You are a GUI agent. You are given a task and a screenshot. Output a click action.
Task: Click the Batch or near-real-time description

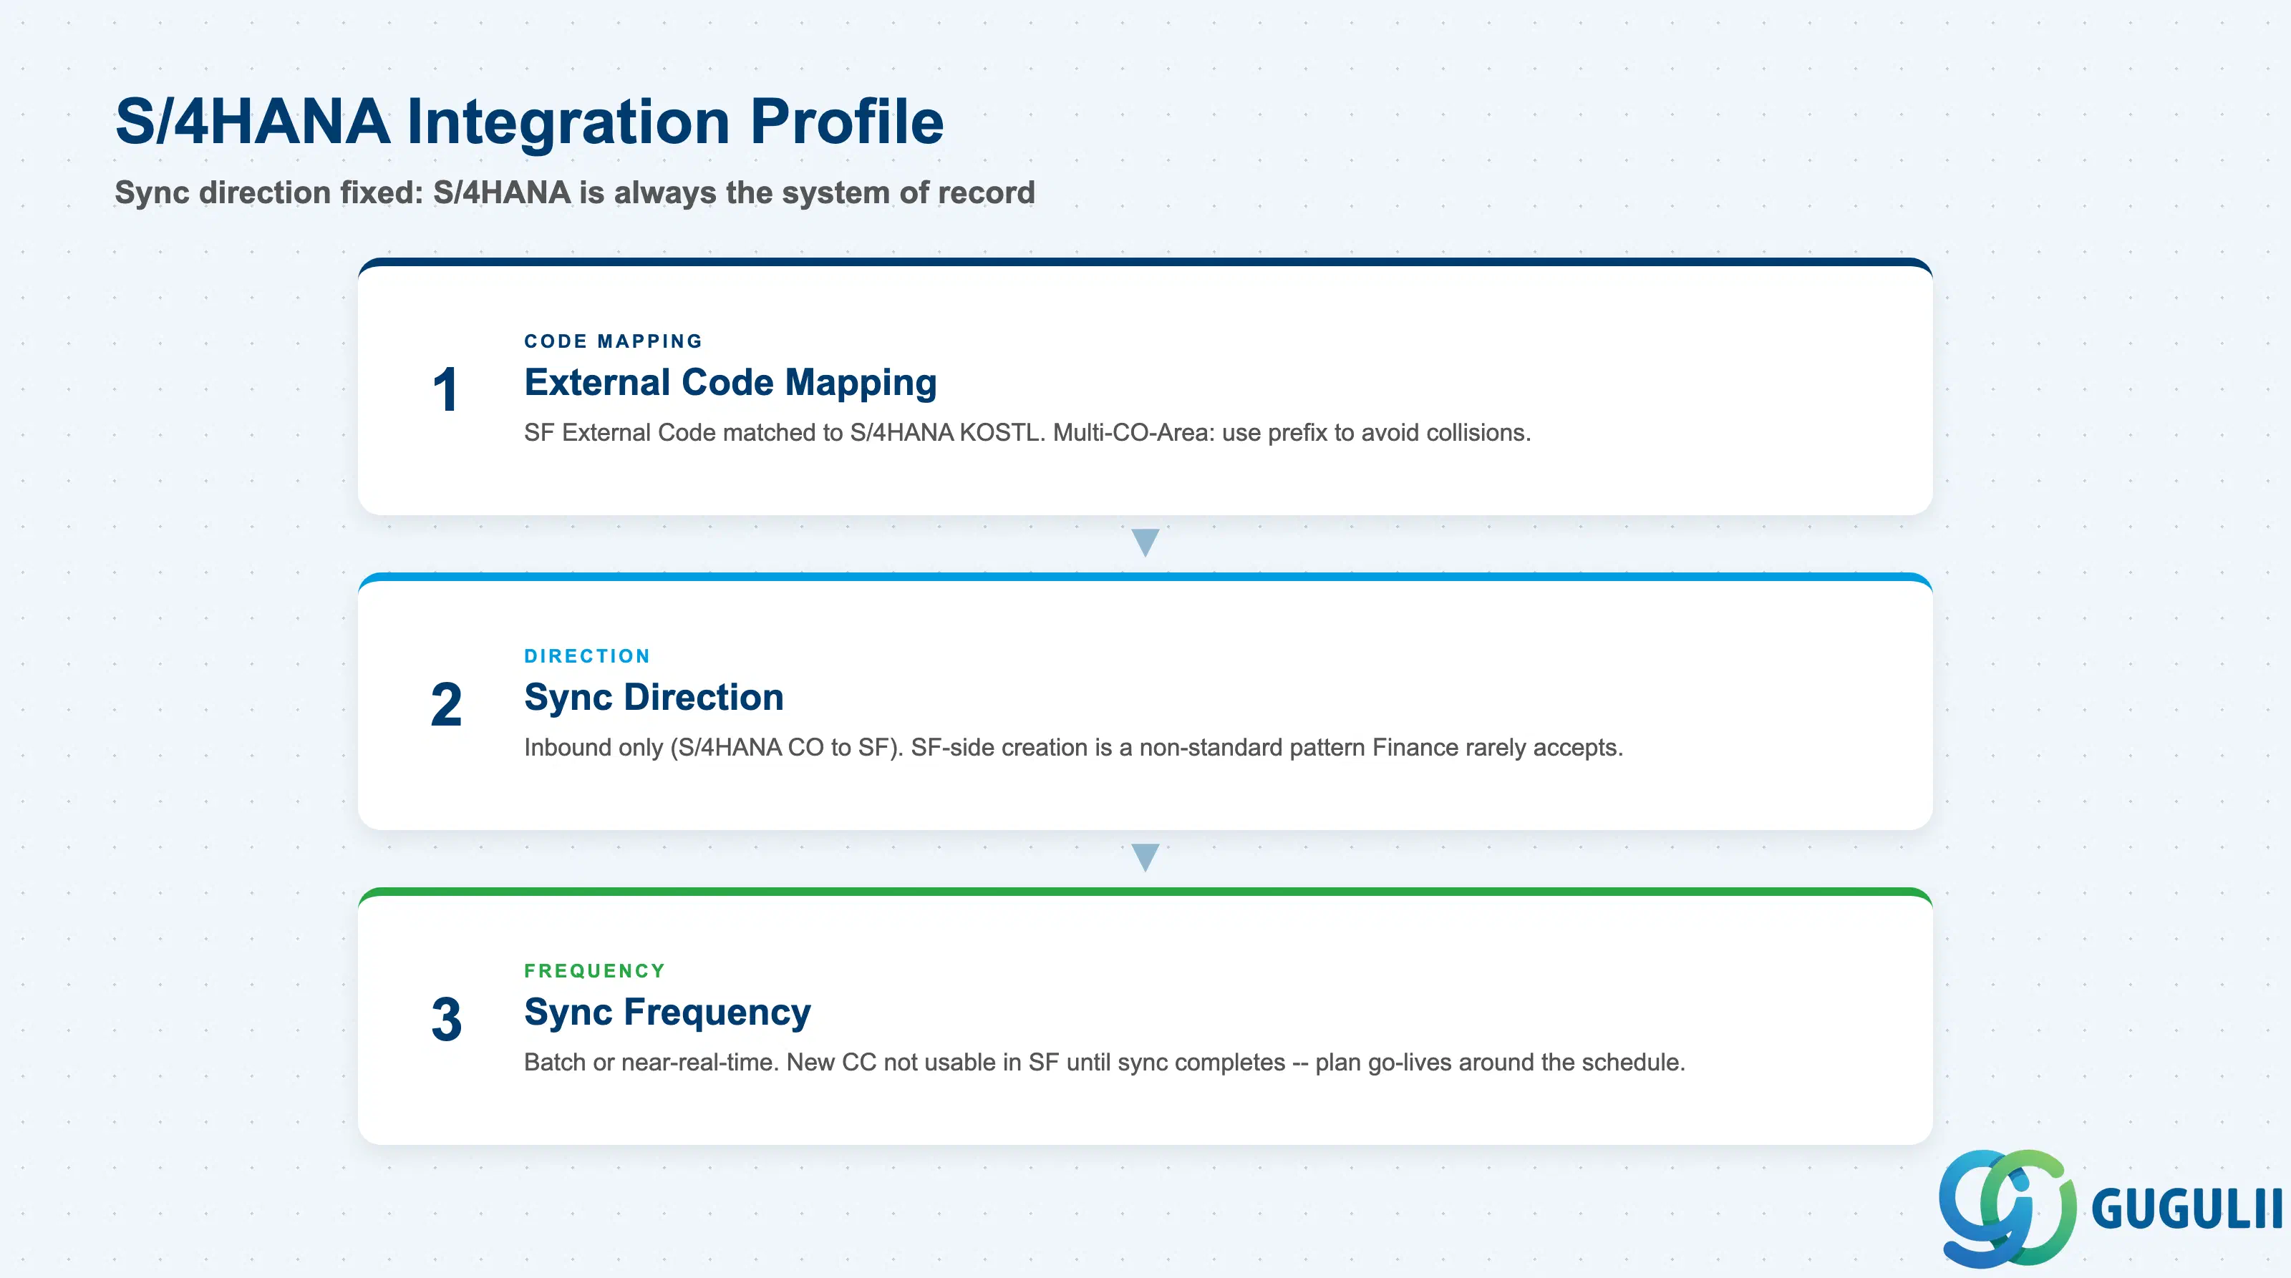(x=1105, y=1062)
